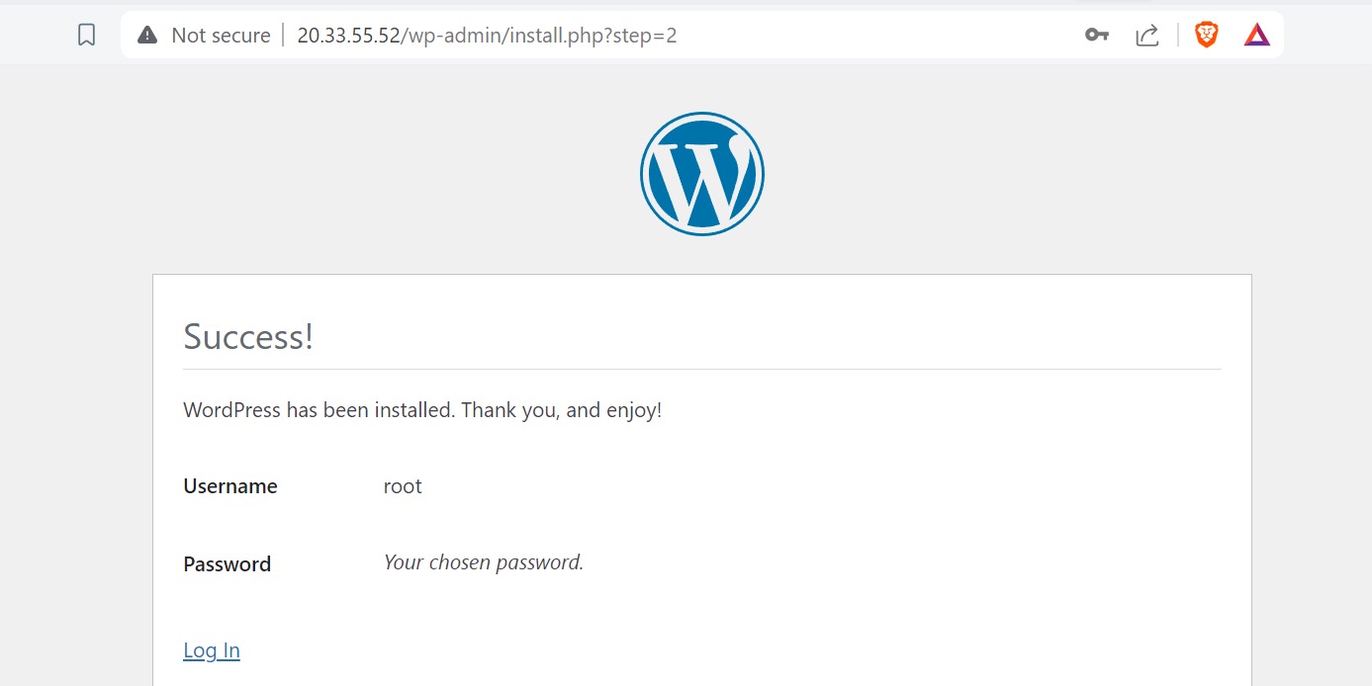Screen dimensions: 1372x686
Task: Click the bookmark icon beside the address bar
Action: pyautogui.click(x=87, y=36)
